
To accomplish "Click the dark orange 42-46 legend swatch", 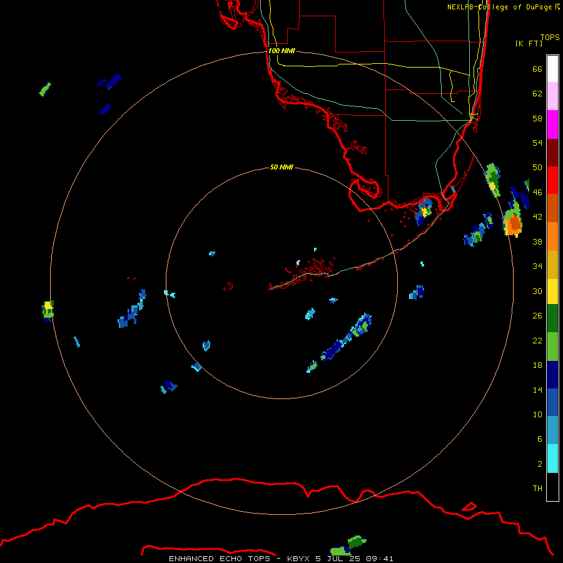I will click(x=552, y=208).
